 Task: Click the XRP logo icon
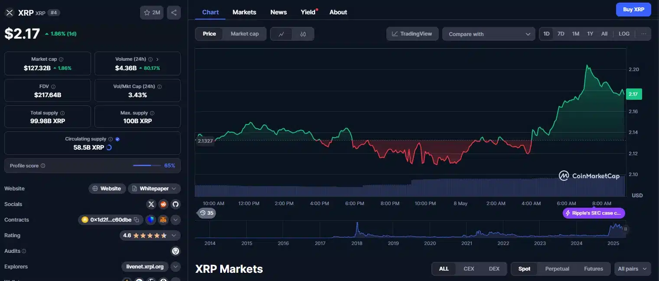coord(10,13)
